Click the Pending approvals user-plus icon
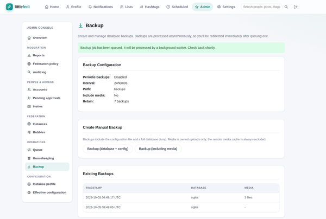 29,98
